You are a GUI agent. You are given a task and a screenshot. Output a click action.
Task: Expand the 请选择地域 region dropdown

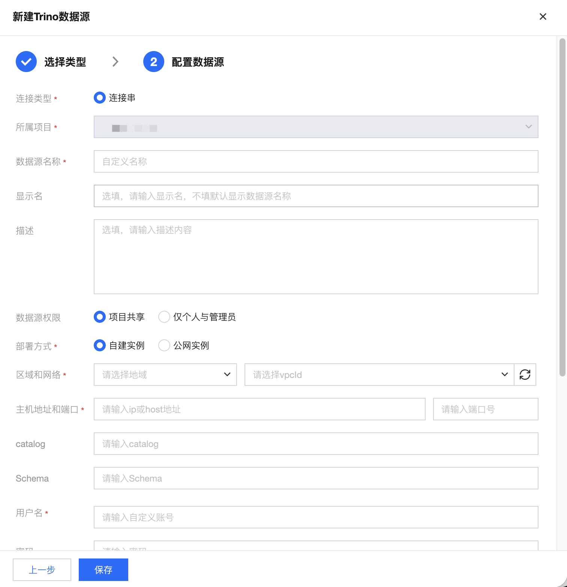[x=165, y=375]
